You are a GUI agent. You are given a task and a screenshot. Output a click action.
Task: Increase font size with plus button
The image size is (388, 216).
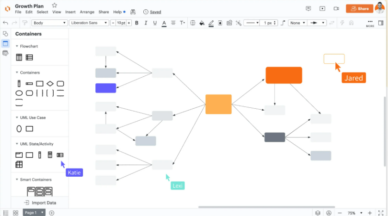tap(129, 23)
